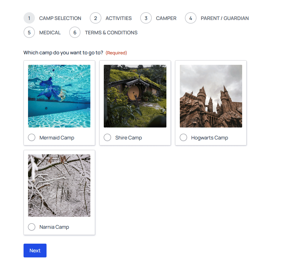The image size is (283, 275).
Task: Select the step 3 number circle
Action: [146, 18]
